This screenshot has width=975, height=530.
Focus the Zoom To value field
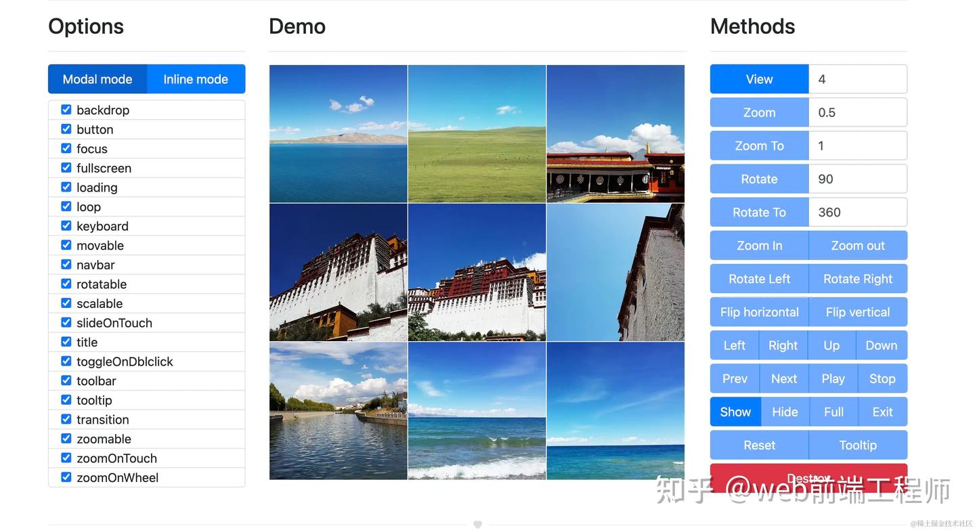point(858,146)
